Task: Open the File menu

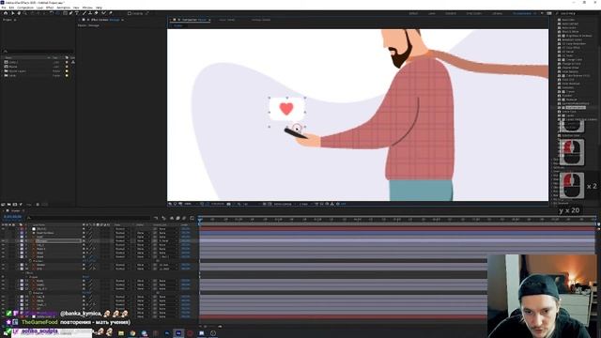Action: coord(4,8)
